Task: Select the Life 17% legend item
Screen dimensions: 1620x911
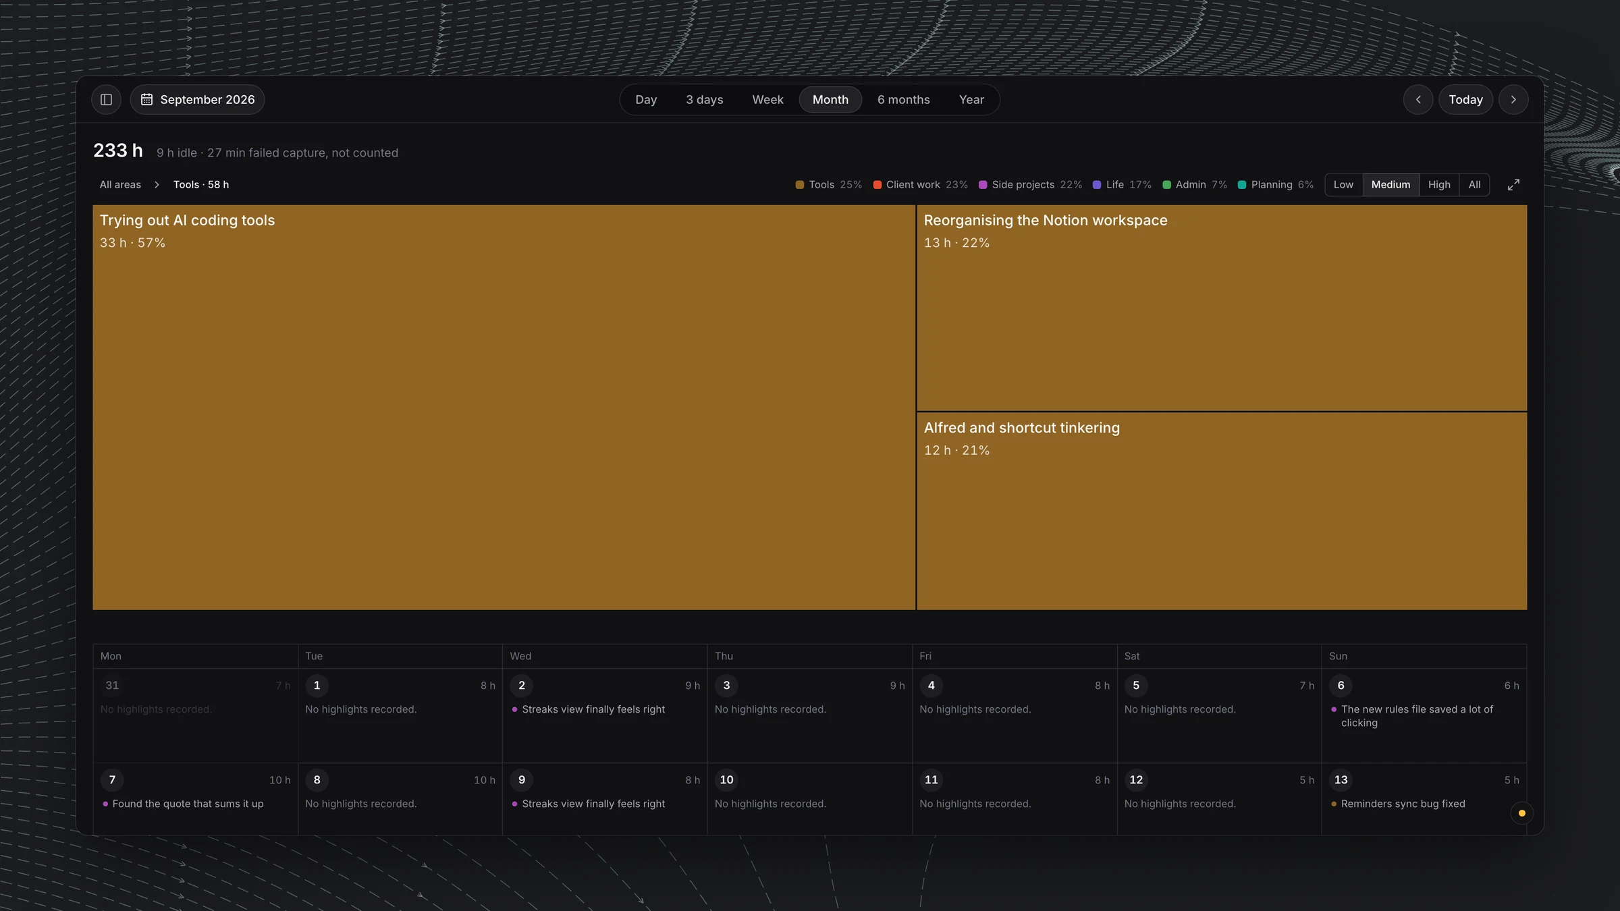Action: (1122, 184)
